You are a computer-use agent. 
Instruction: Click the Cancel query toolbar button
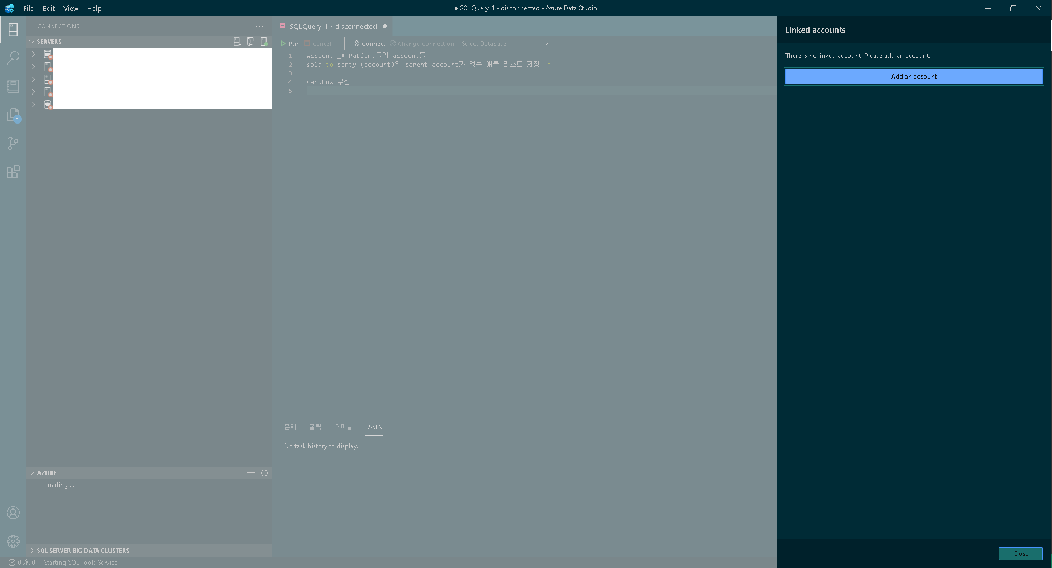[317, 44]
